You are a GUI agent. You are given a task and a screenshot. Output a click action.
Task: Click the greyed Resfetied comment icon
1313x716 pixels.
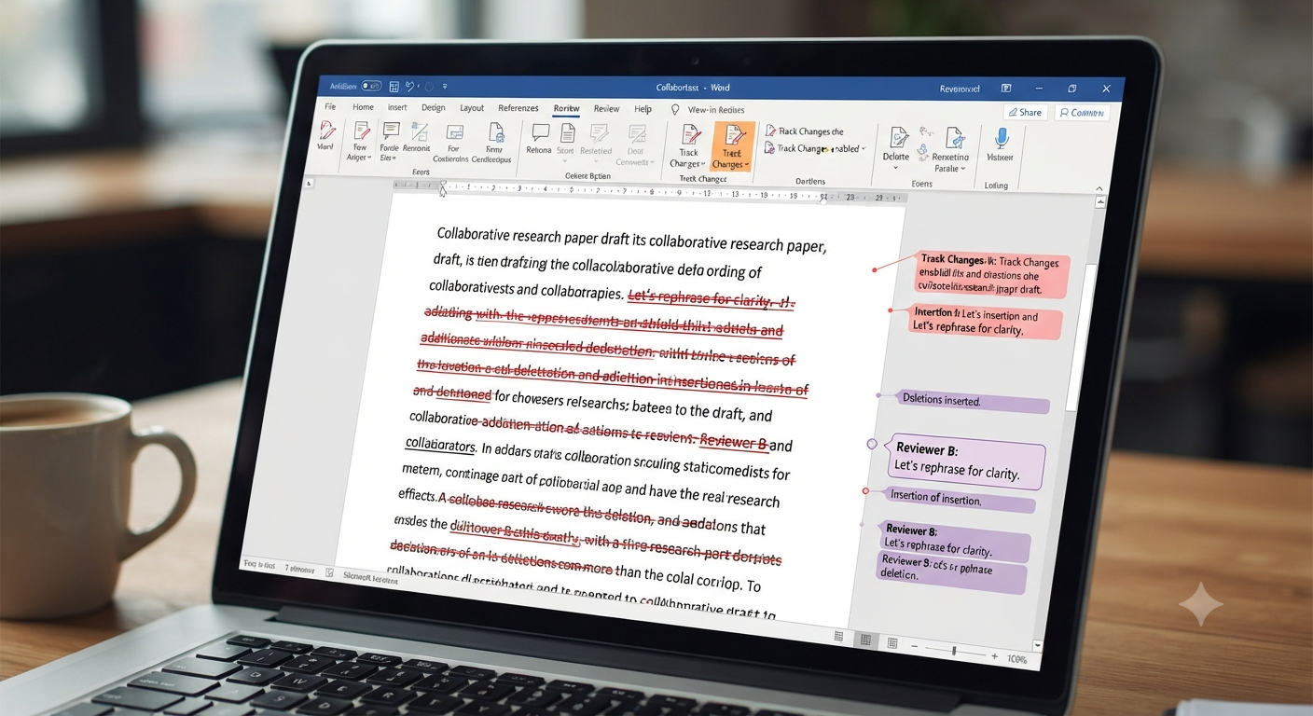[598, 134]
